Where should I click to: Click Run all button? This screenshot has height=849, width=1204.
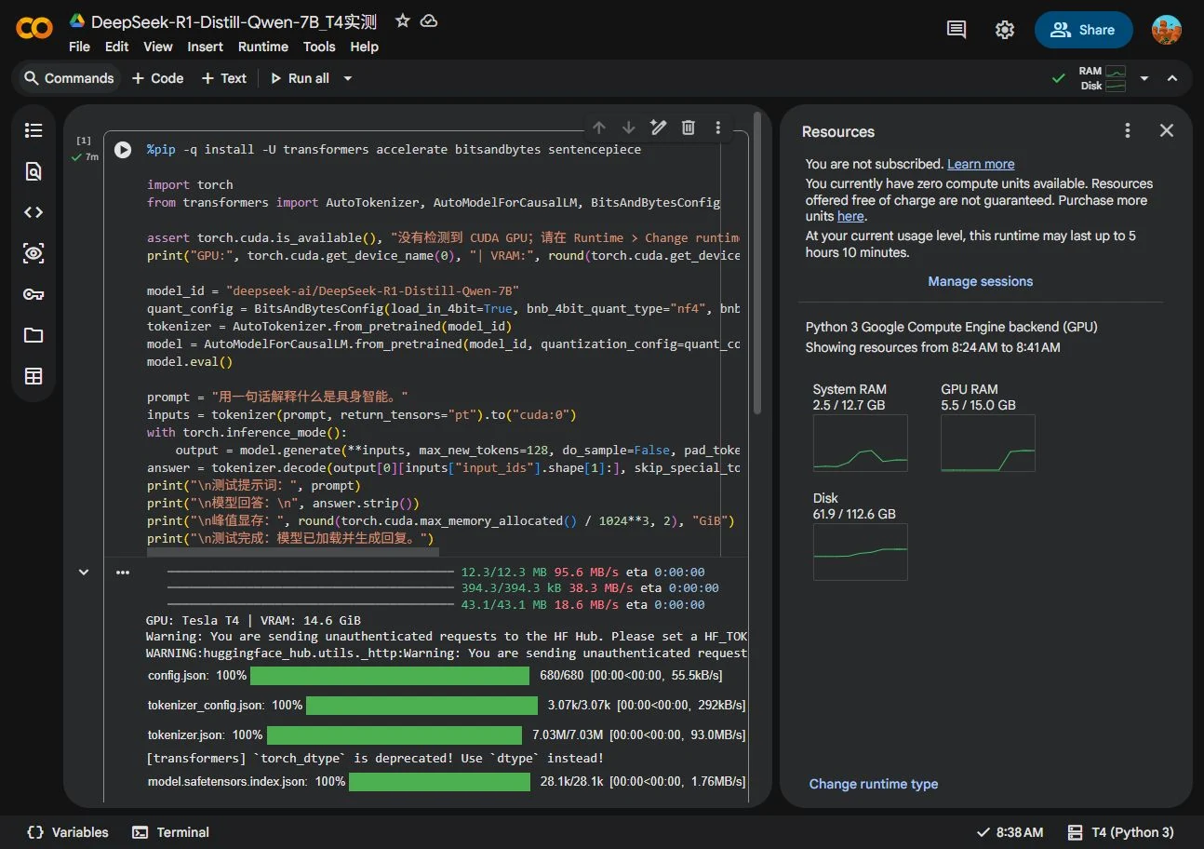coord(300,78)
